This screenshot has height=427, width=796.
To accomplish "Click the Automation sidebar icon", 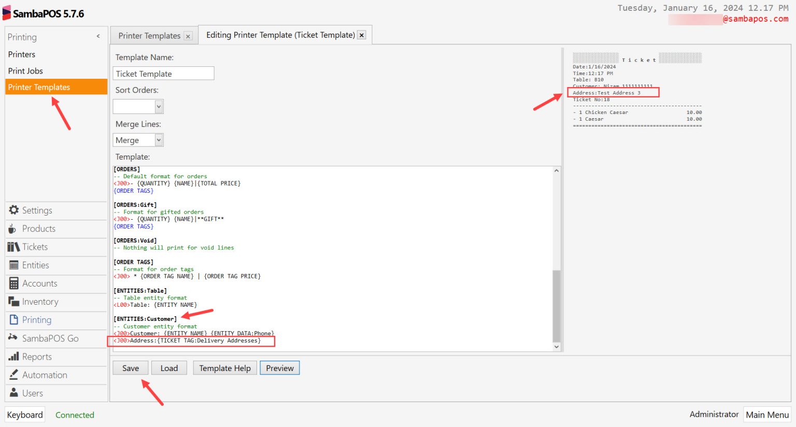I will point(13,375).
